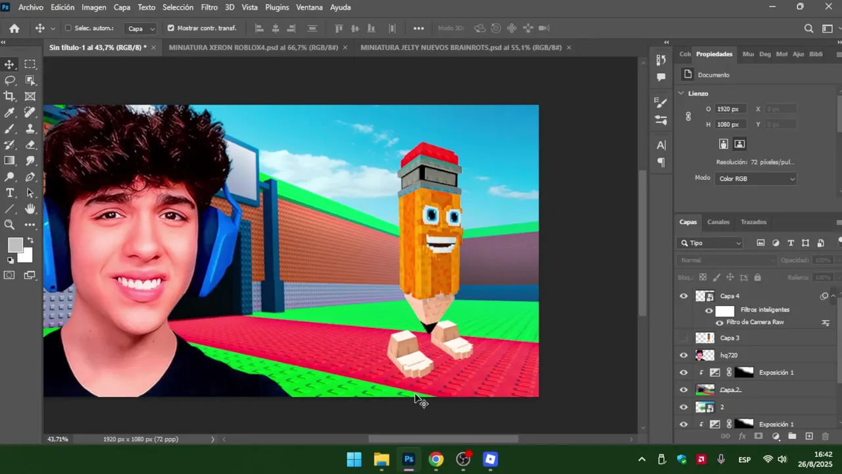Open the Filtro menu
Viewport: 842px width, 474px height.
tap(209, 7)
